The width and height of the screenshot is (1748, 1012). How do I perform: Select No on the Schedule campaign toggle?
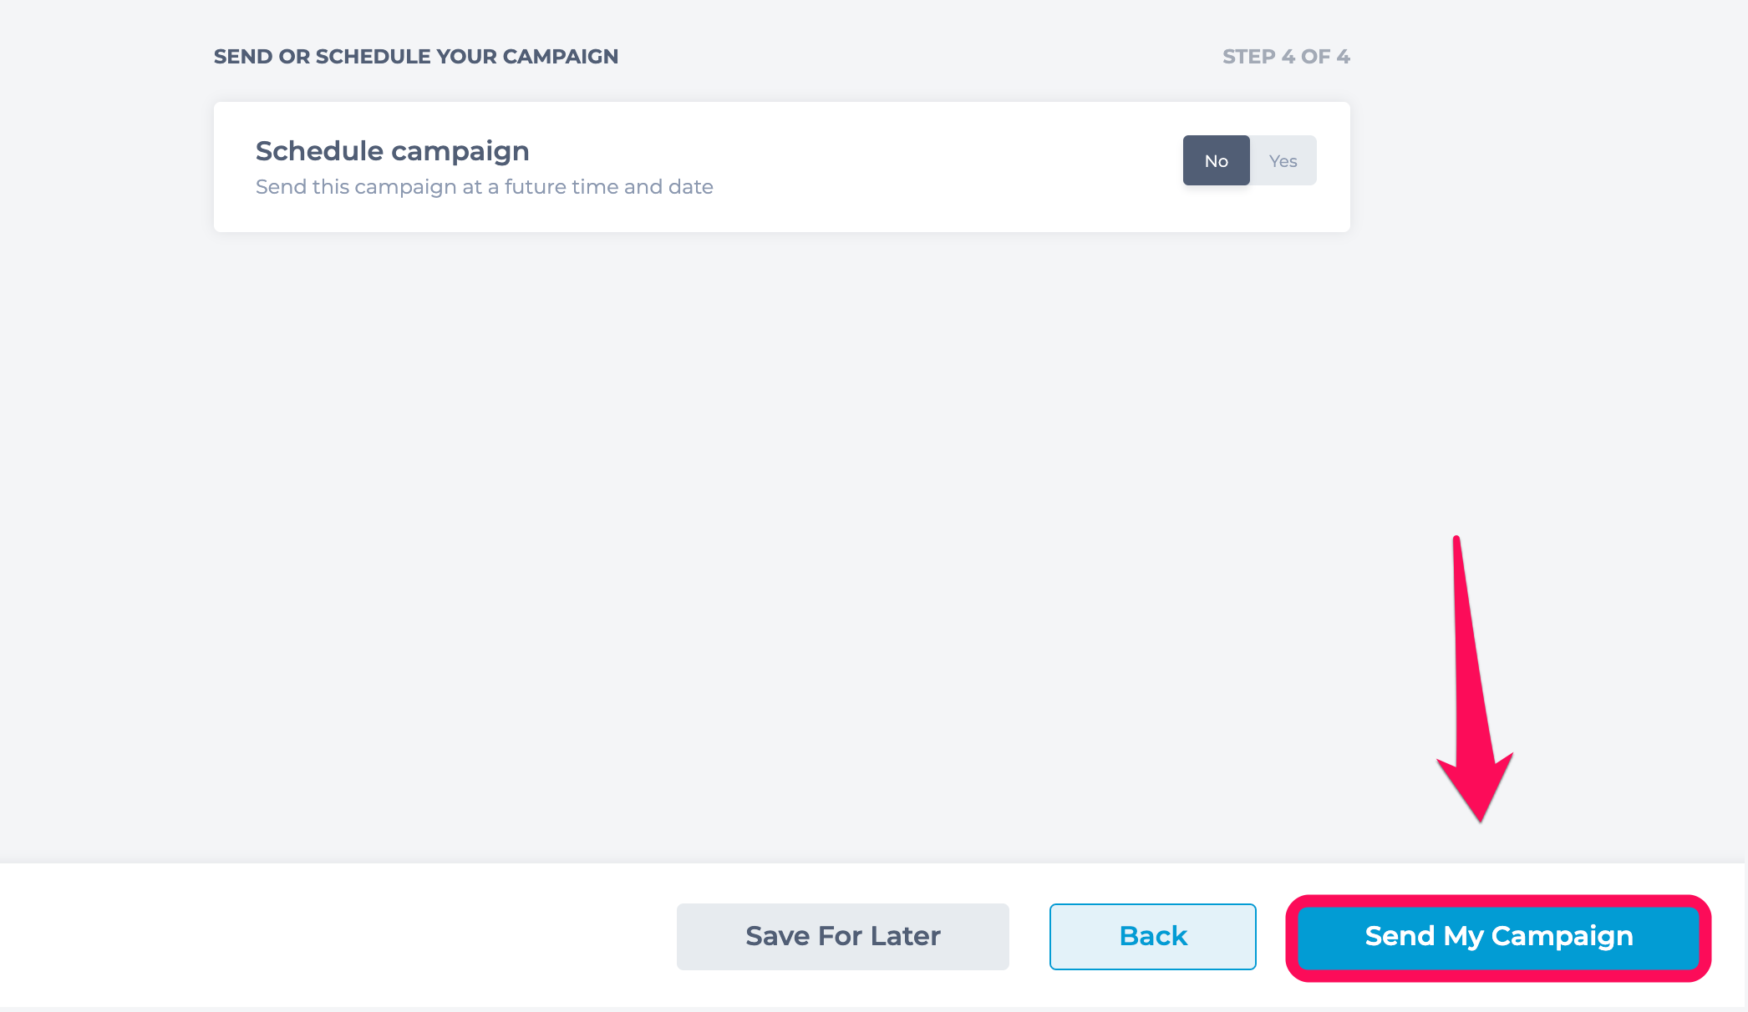[1216, 160]
